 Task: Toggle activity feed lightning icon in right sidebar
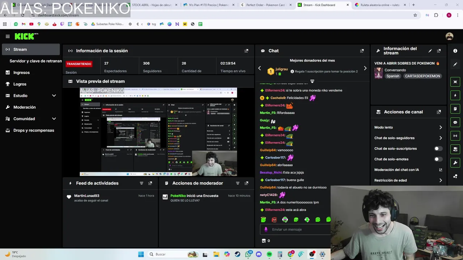455,95
